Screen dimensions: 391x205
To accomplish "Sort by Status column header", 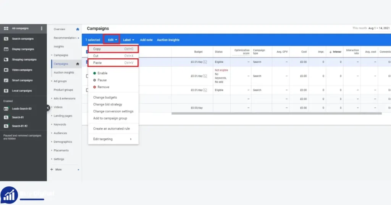I will click(x=219, y=52).
